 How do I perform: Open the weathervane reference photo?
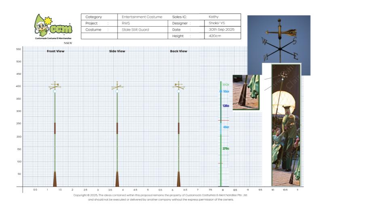279,40
